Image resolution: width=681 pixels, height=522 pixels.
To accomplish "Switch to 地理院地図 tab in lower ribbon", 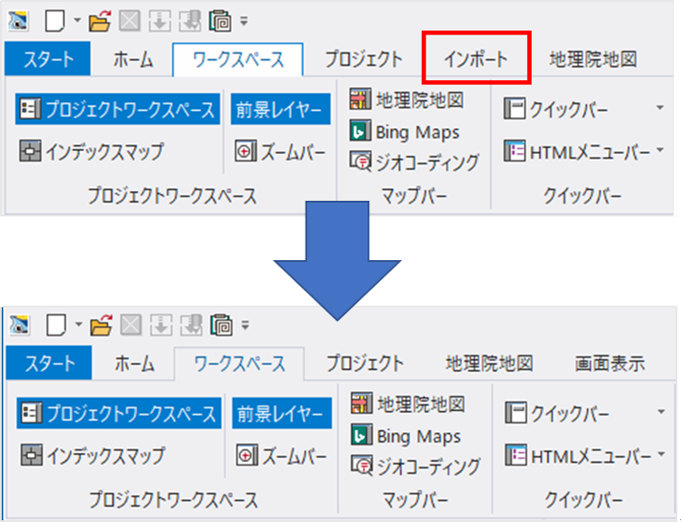I will click(x=489, y=364).
